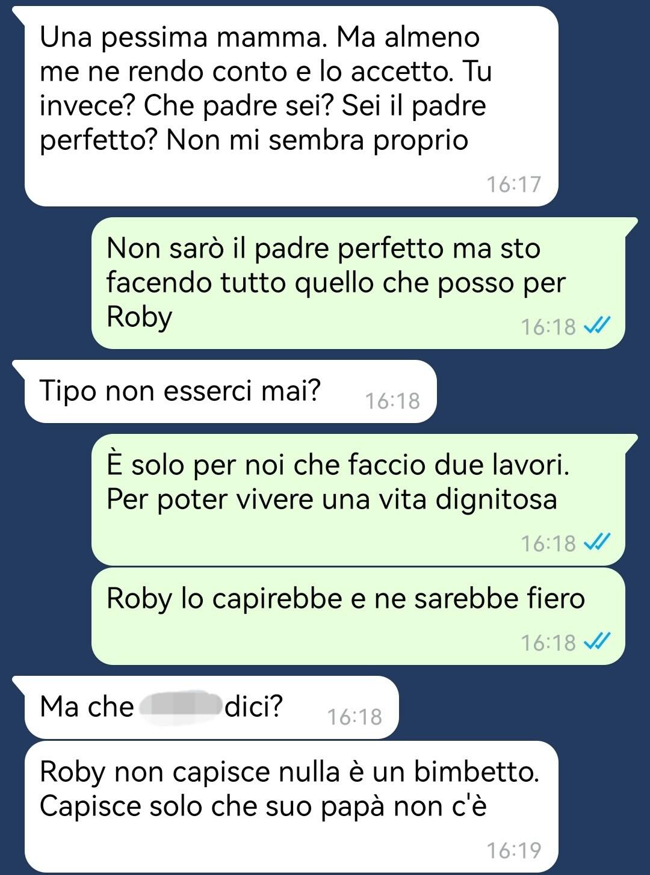Click the word 'Roby' in the first green bubble
This screenshot has height=875, width=650.
tap(139, 317)
